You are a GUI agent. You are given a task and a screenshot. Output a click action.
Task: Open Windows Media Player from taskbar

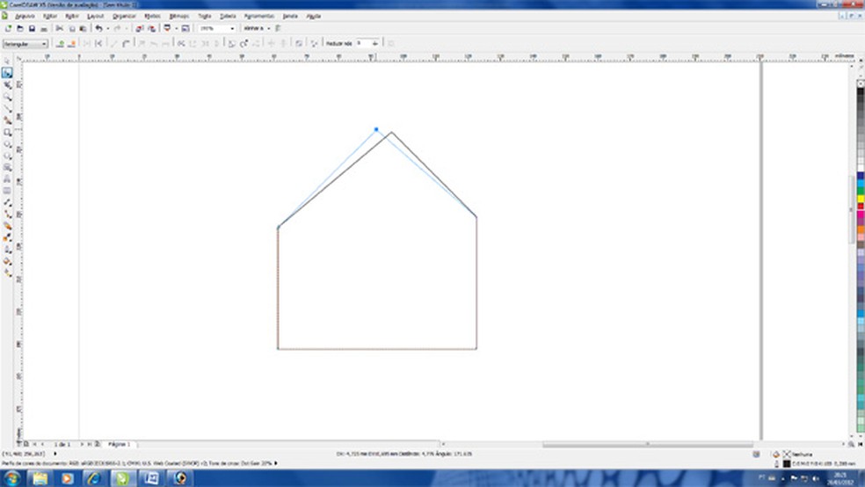pos(67,478)
